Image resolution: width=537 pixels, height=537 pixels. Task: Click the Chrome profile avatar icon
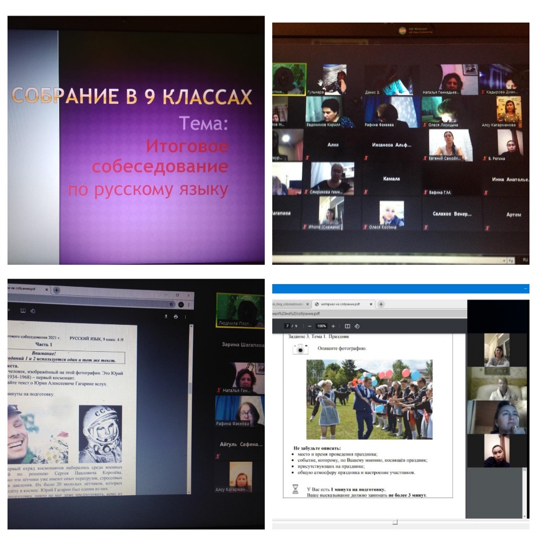(x=181, y=304)
